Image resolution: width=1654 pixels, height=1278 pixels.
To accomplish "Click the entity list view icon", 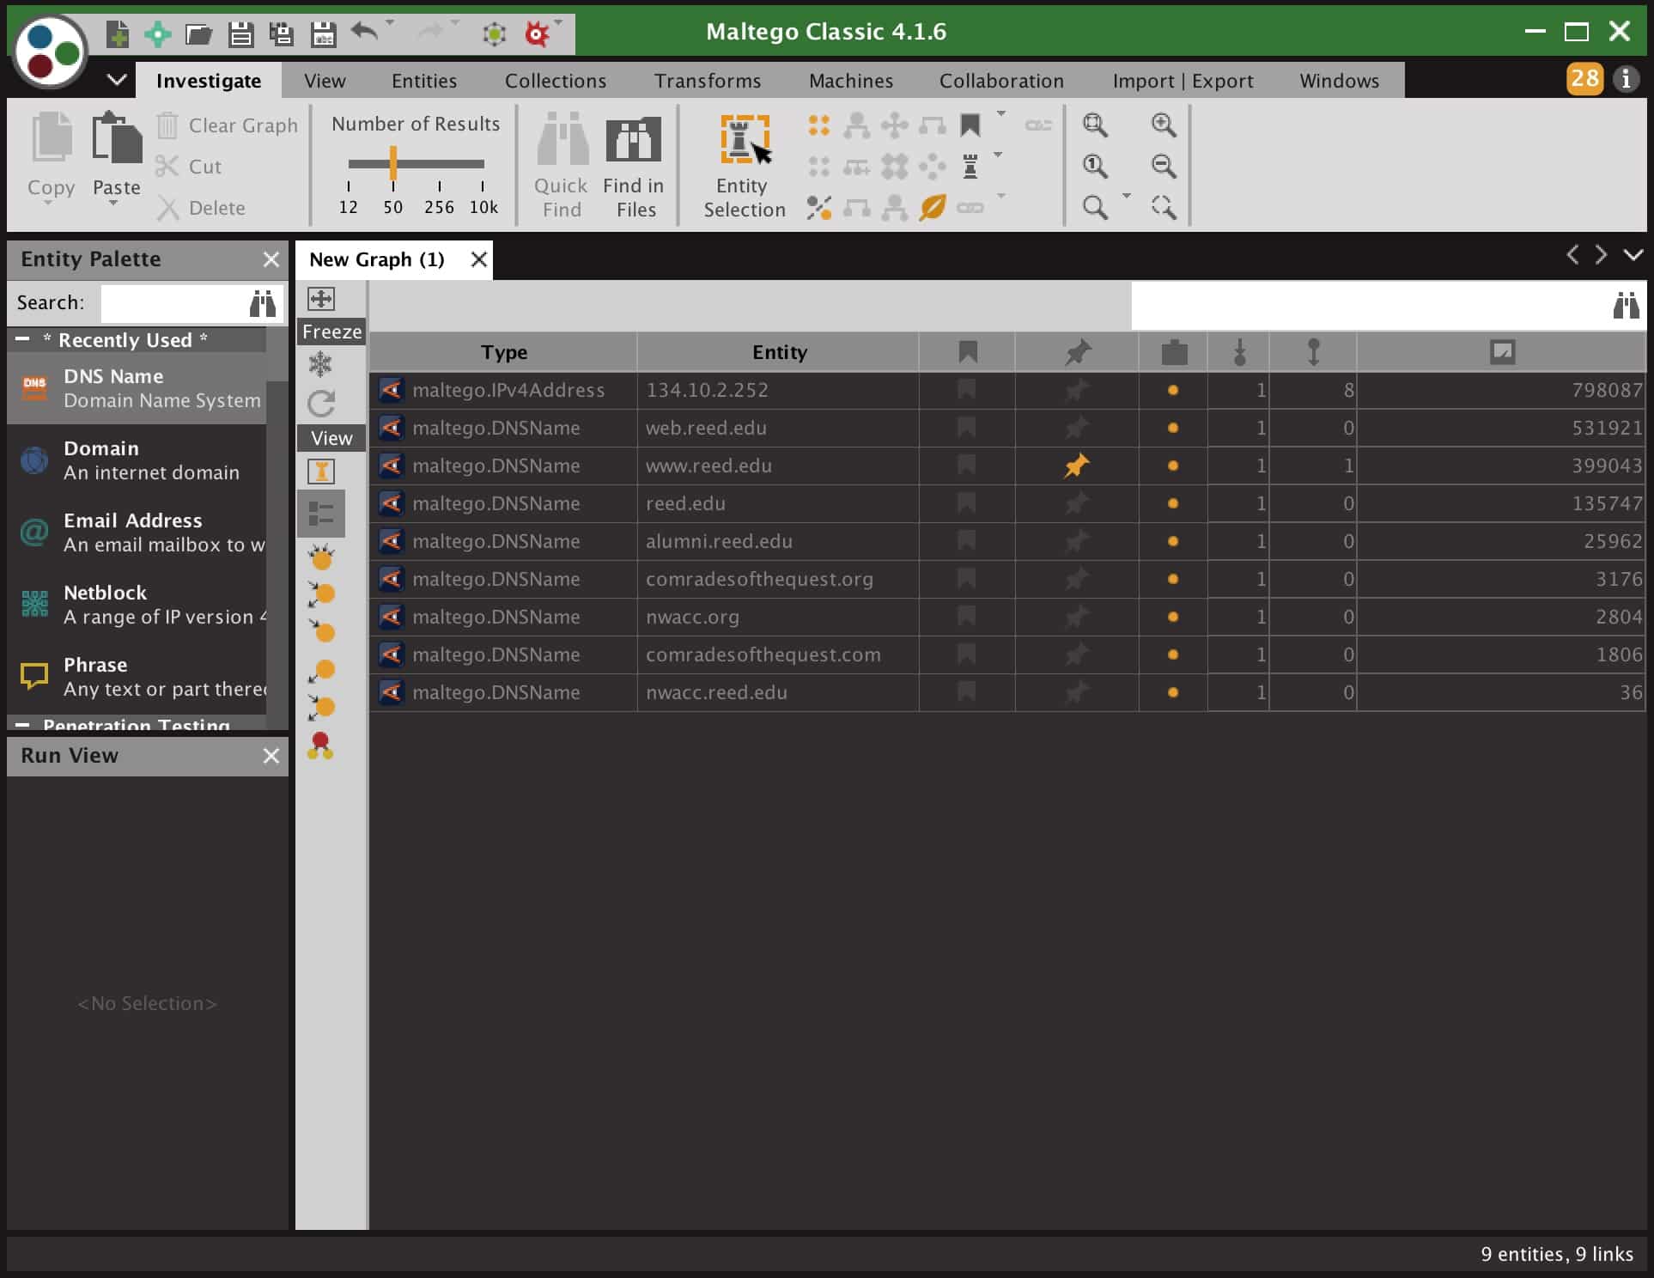I will pos(321,514).
